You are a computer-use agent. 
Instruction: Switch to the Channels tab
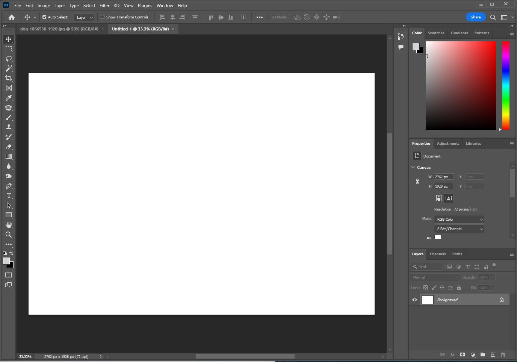[x=438, y=254]
